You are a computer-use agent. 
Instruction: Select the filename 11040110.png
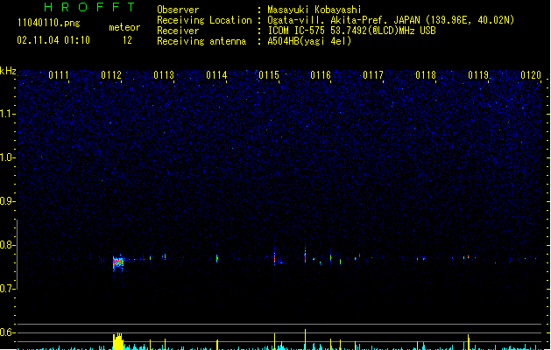49,23
